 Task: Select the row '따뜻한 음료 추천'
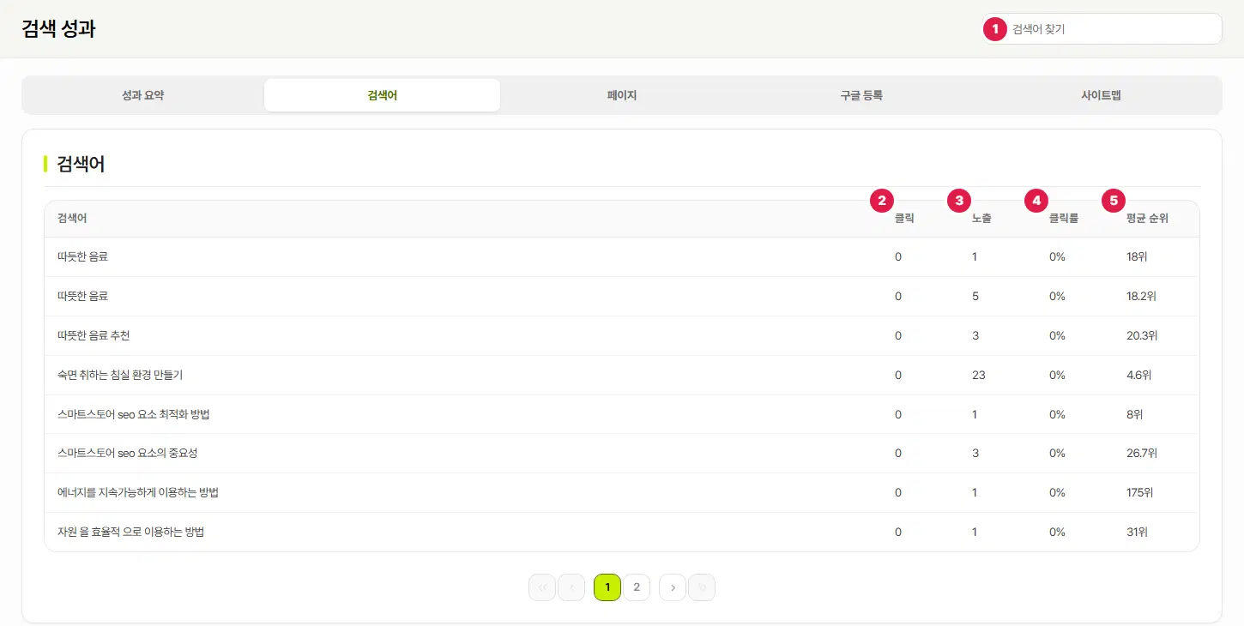coord(621,335)
